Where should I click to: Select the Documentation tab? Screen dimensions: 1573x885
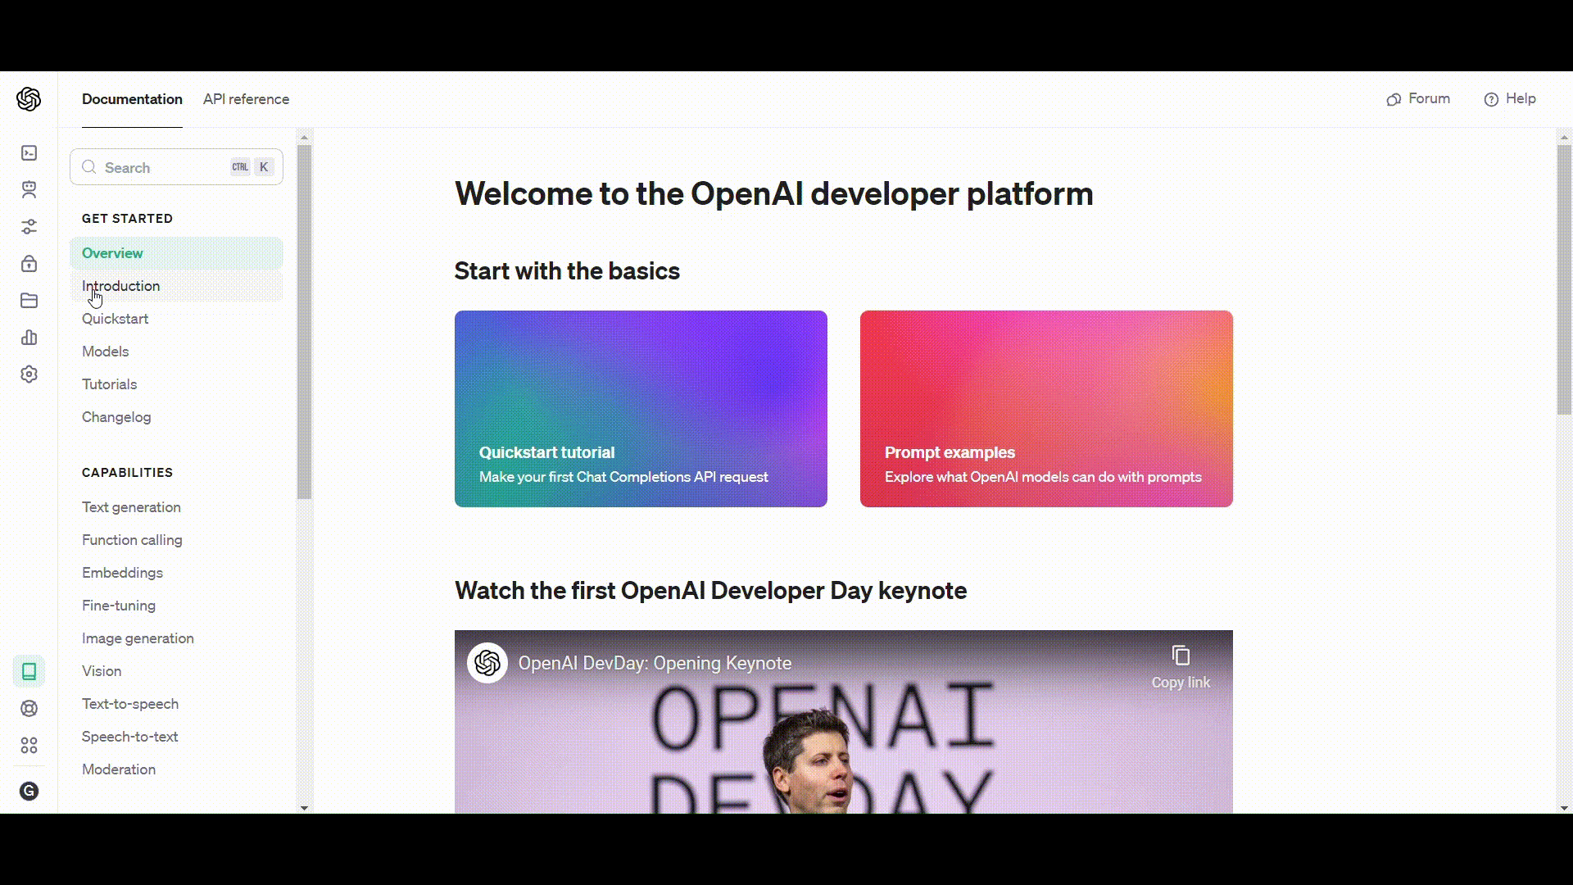[x=132, y=99]
